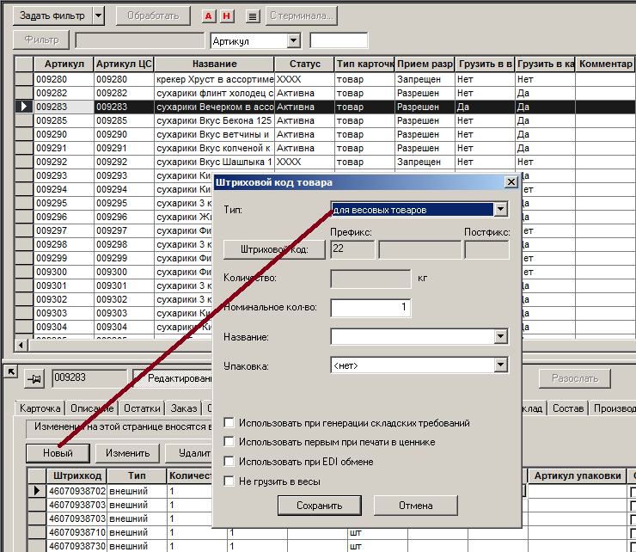636x552 pixels.
Task: Select the 'Состав' tab
Action: click(x=568, y=408)
